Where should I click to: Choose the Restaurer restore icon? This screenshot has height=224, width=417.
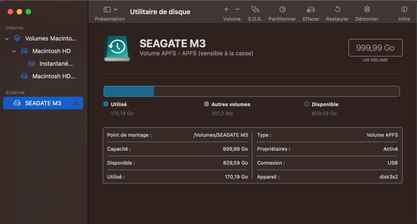click(338, 9)
